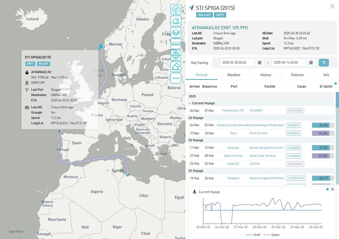Viewport: 339px width, 239px height.
Task: Click the target crosshair tool icon
Action: (x=176, y=55)
